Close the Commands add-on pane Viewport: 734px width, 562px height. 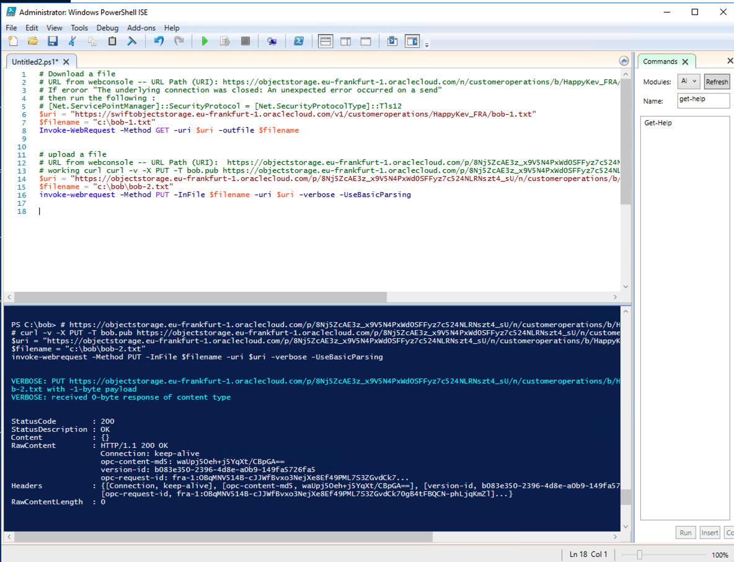(x=730, y=61)
